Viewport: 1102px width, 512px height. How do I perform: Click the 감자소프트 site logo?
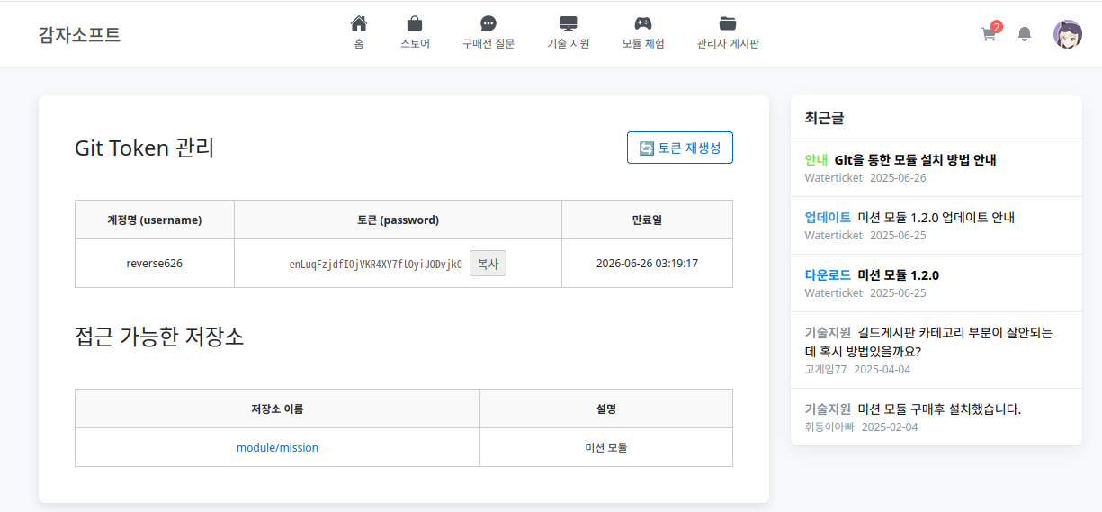[79, 34]
